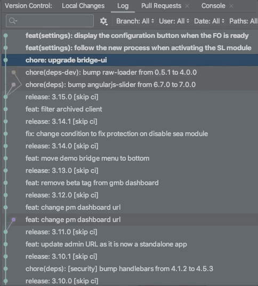The width and height of the screenshot is (258, 286).
Task: Open the Pull Requests tab
Action: (161, 6)
